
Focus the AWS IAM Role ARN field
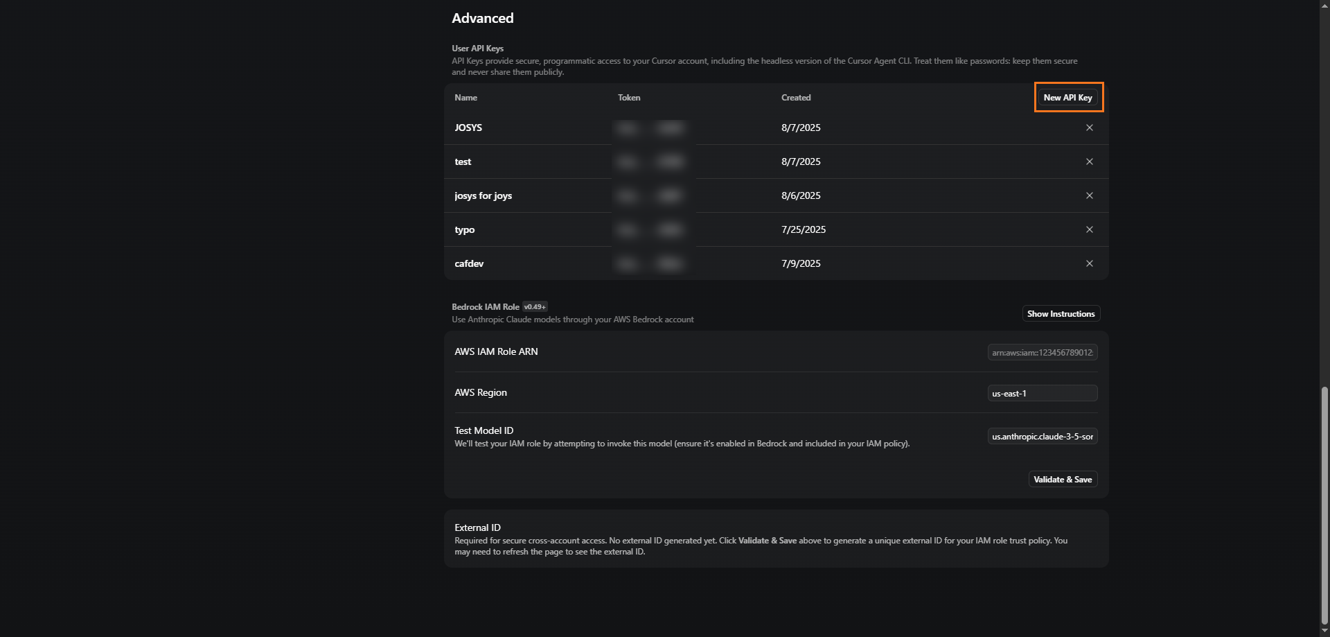point(1042,353)
